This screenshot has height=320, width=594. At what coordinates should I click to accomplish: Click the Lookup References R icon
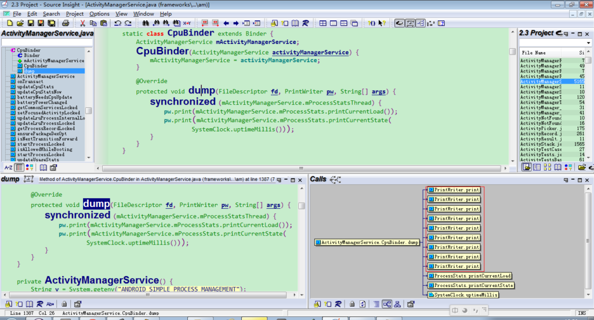[x=305, y=23]
